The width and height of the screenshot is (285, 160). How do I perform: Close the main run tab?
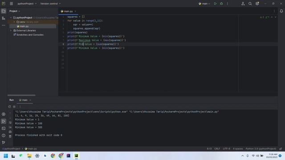[30, 100]
